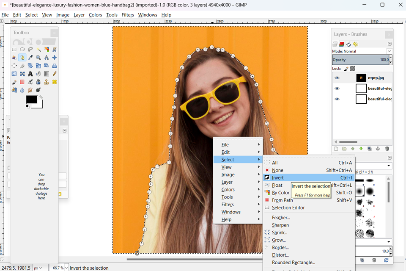Image resolution: width=406 pixels, height=271 pixels.
Task: Expand the Filters submenu in context menu
Action: [238, 205]
